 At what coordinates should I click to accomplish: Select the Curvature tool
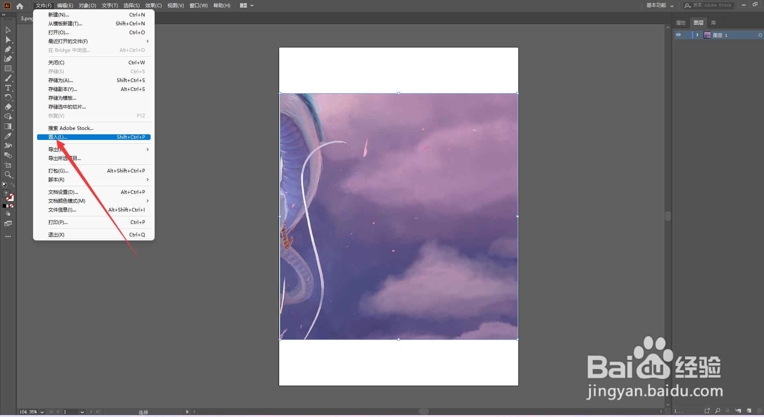[8, 59]
